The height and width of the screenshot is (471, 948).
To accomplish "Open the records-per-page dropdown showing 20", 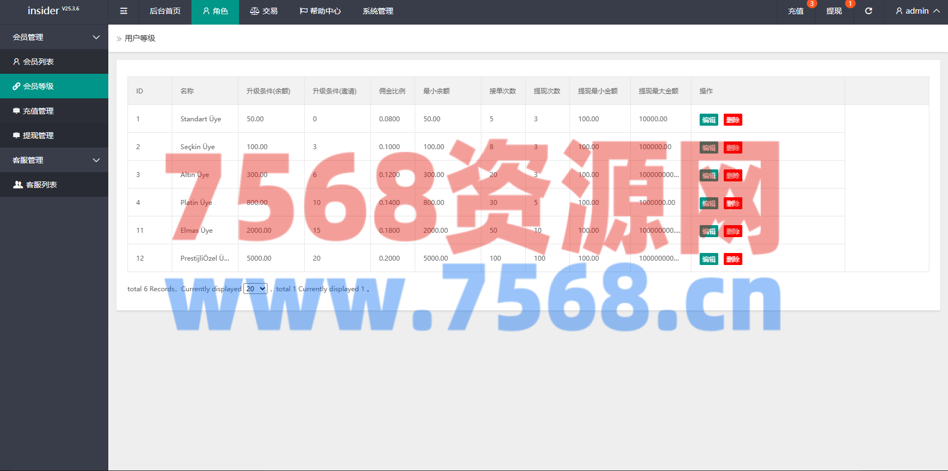I will click(255, 289).
